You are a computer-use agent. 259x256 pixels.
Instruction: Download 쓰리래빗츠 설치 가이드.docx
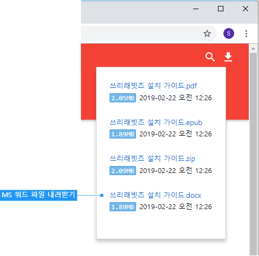pyautogui.click(x=155, y=195)
